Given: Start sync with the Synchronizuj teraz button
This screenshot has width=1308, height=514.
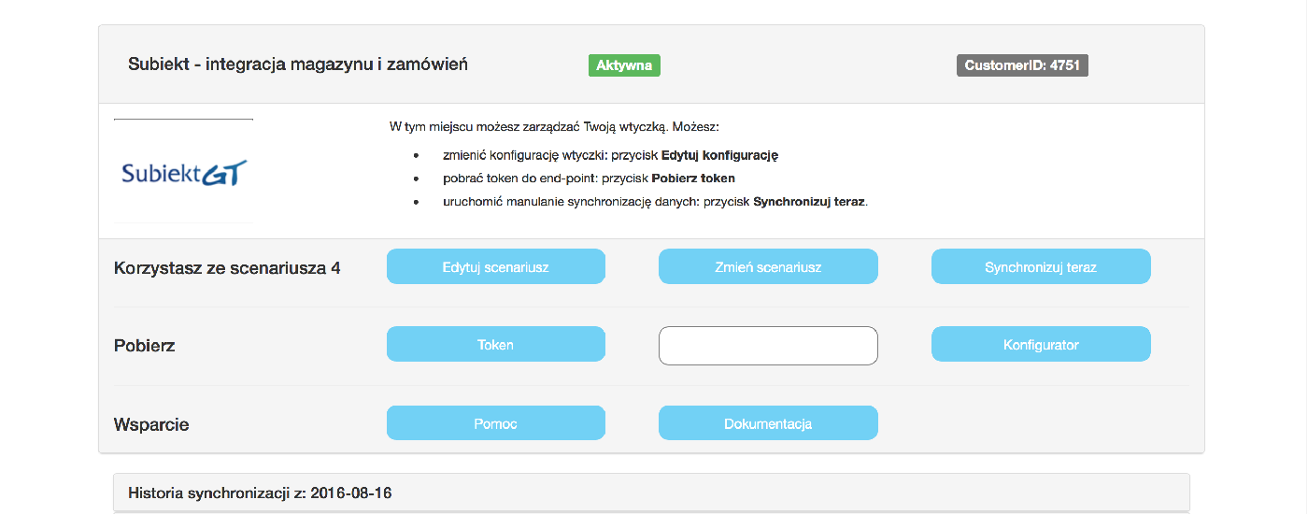Looking at the screenshot, I should click(1041, 266).
